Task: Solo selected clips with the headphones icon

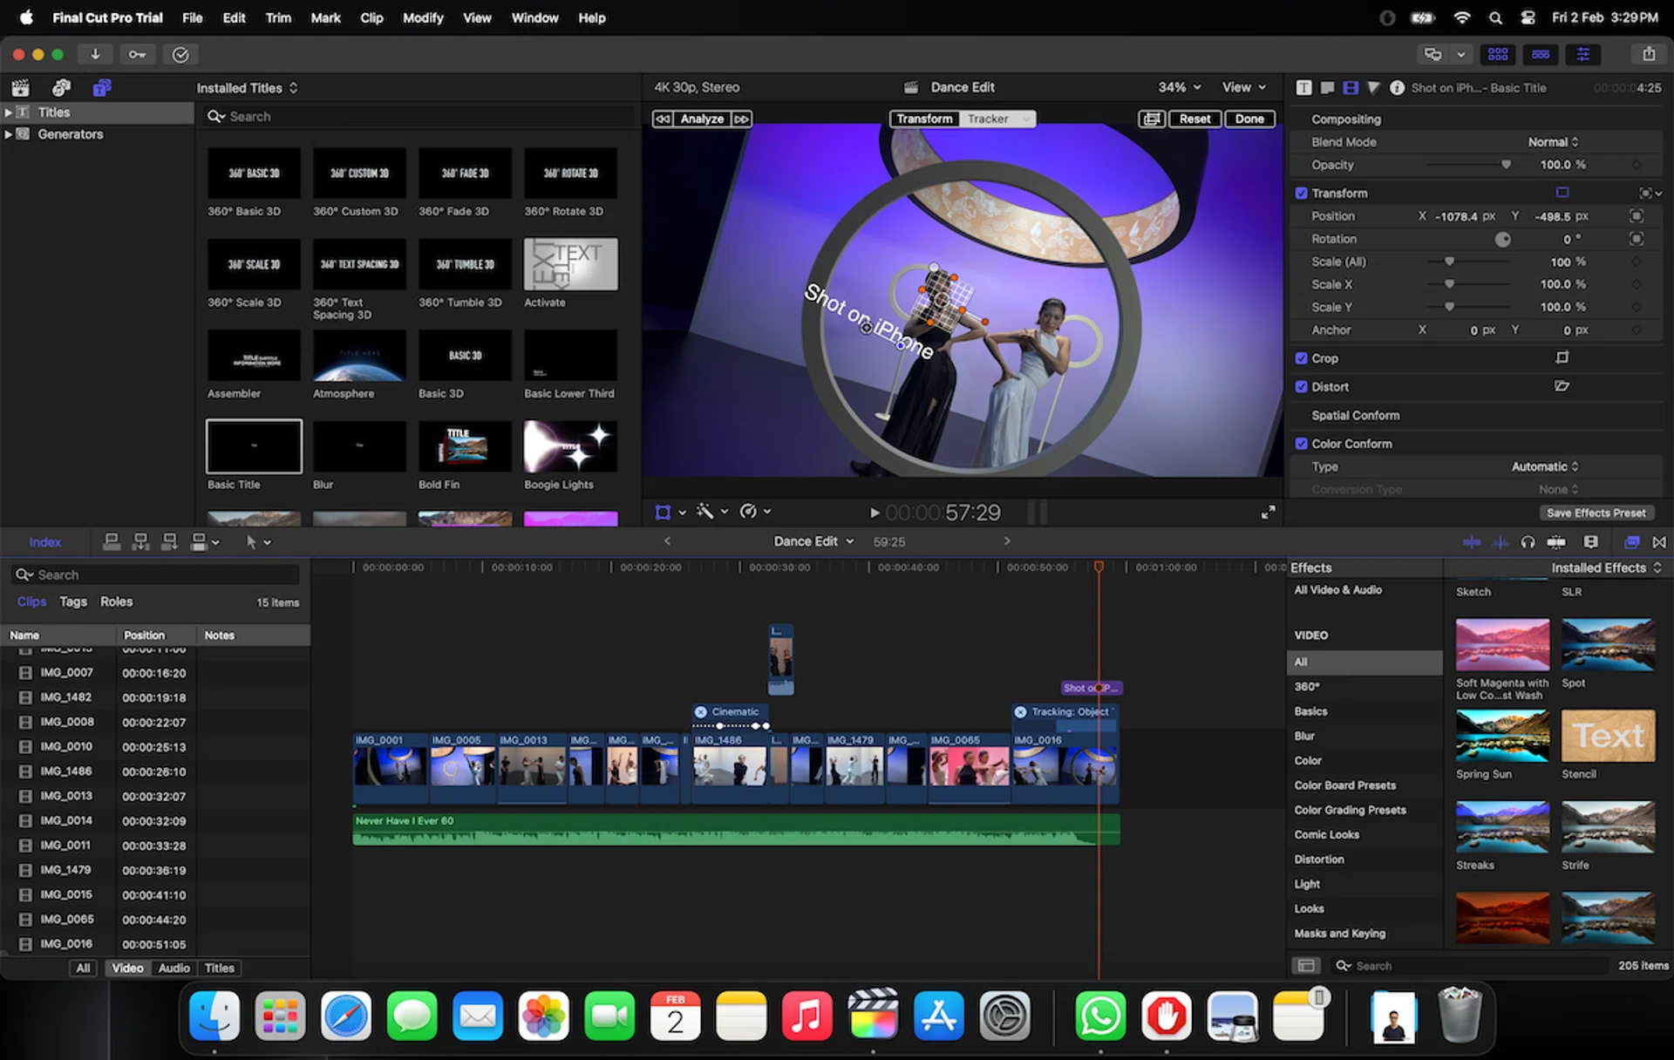Action: pos(1528,542)
